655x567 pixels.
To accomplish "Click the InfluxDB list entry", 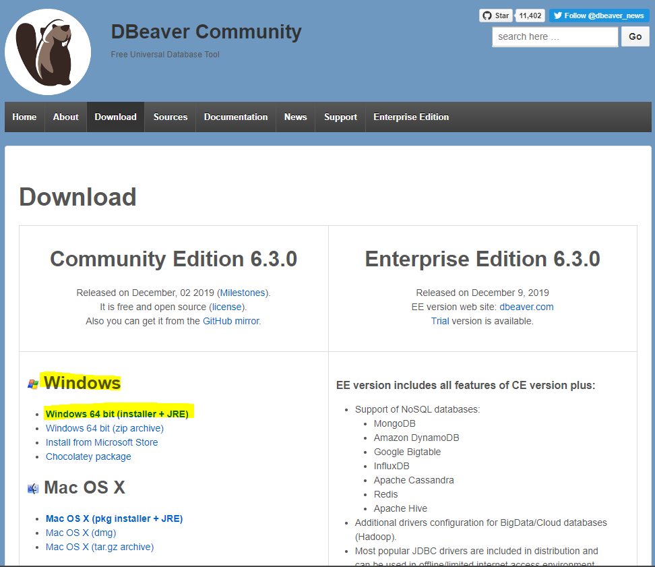I will tap(392, 467).
